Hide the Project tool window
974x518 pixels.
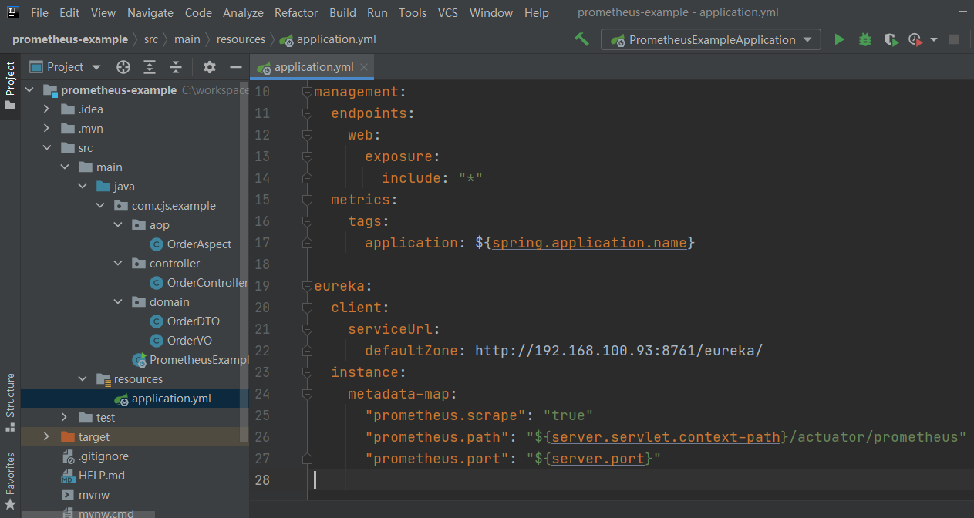tap(236, 67)
